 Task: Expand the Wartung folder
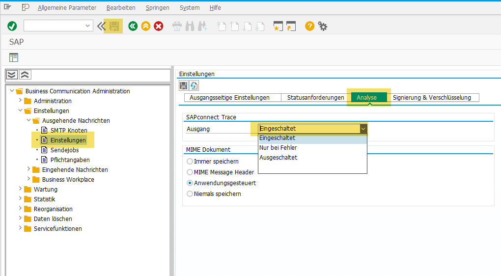point(21,189)
